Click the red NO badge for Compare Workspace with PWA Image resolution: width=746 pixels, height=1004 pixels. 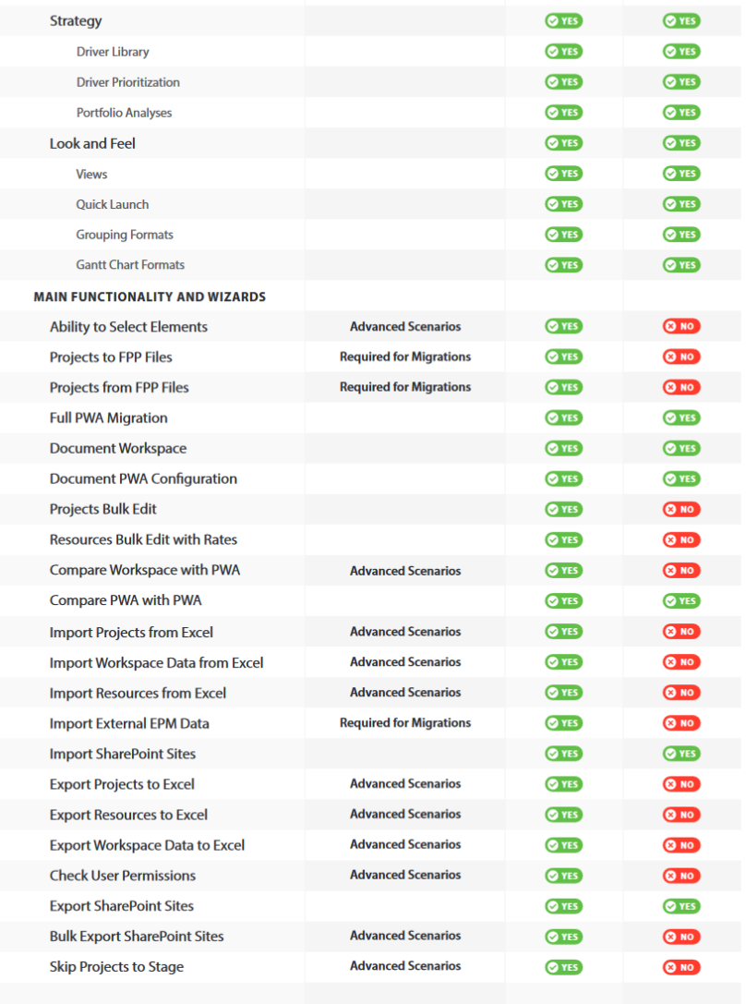click(681, 570)
